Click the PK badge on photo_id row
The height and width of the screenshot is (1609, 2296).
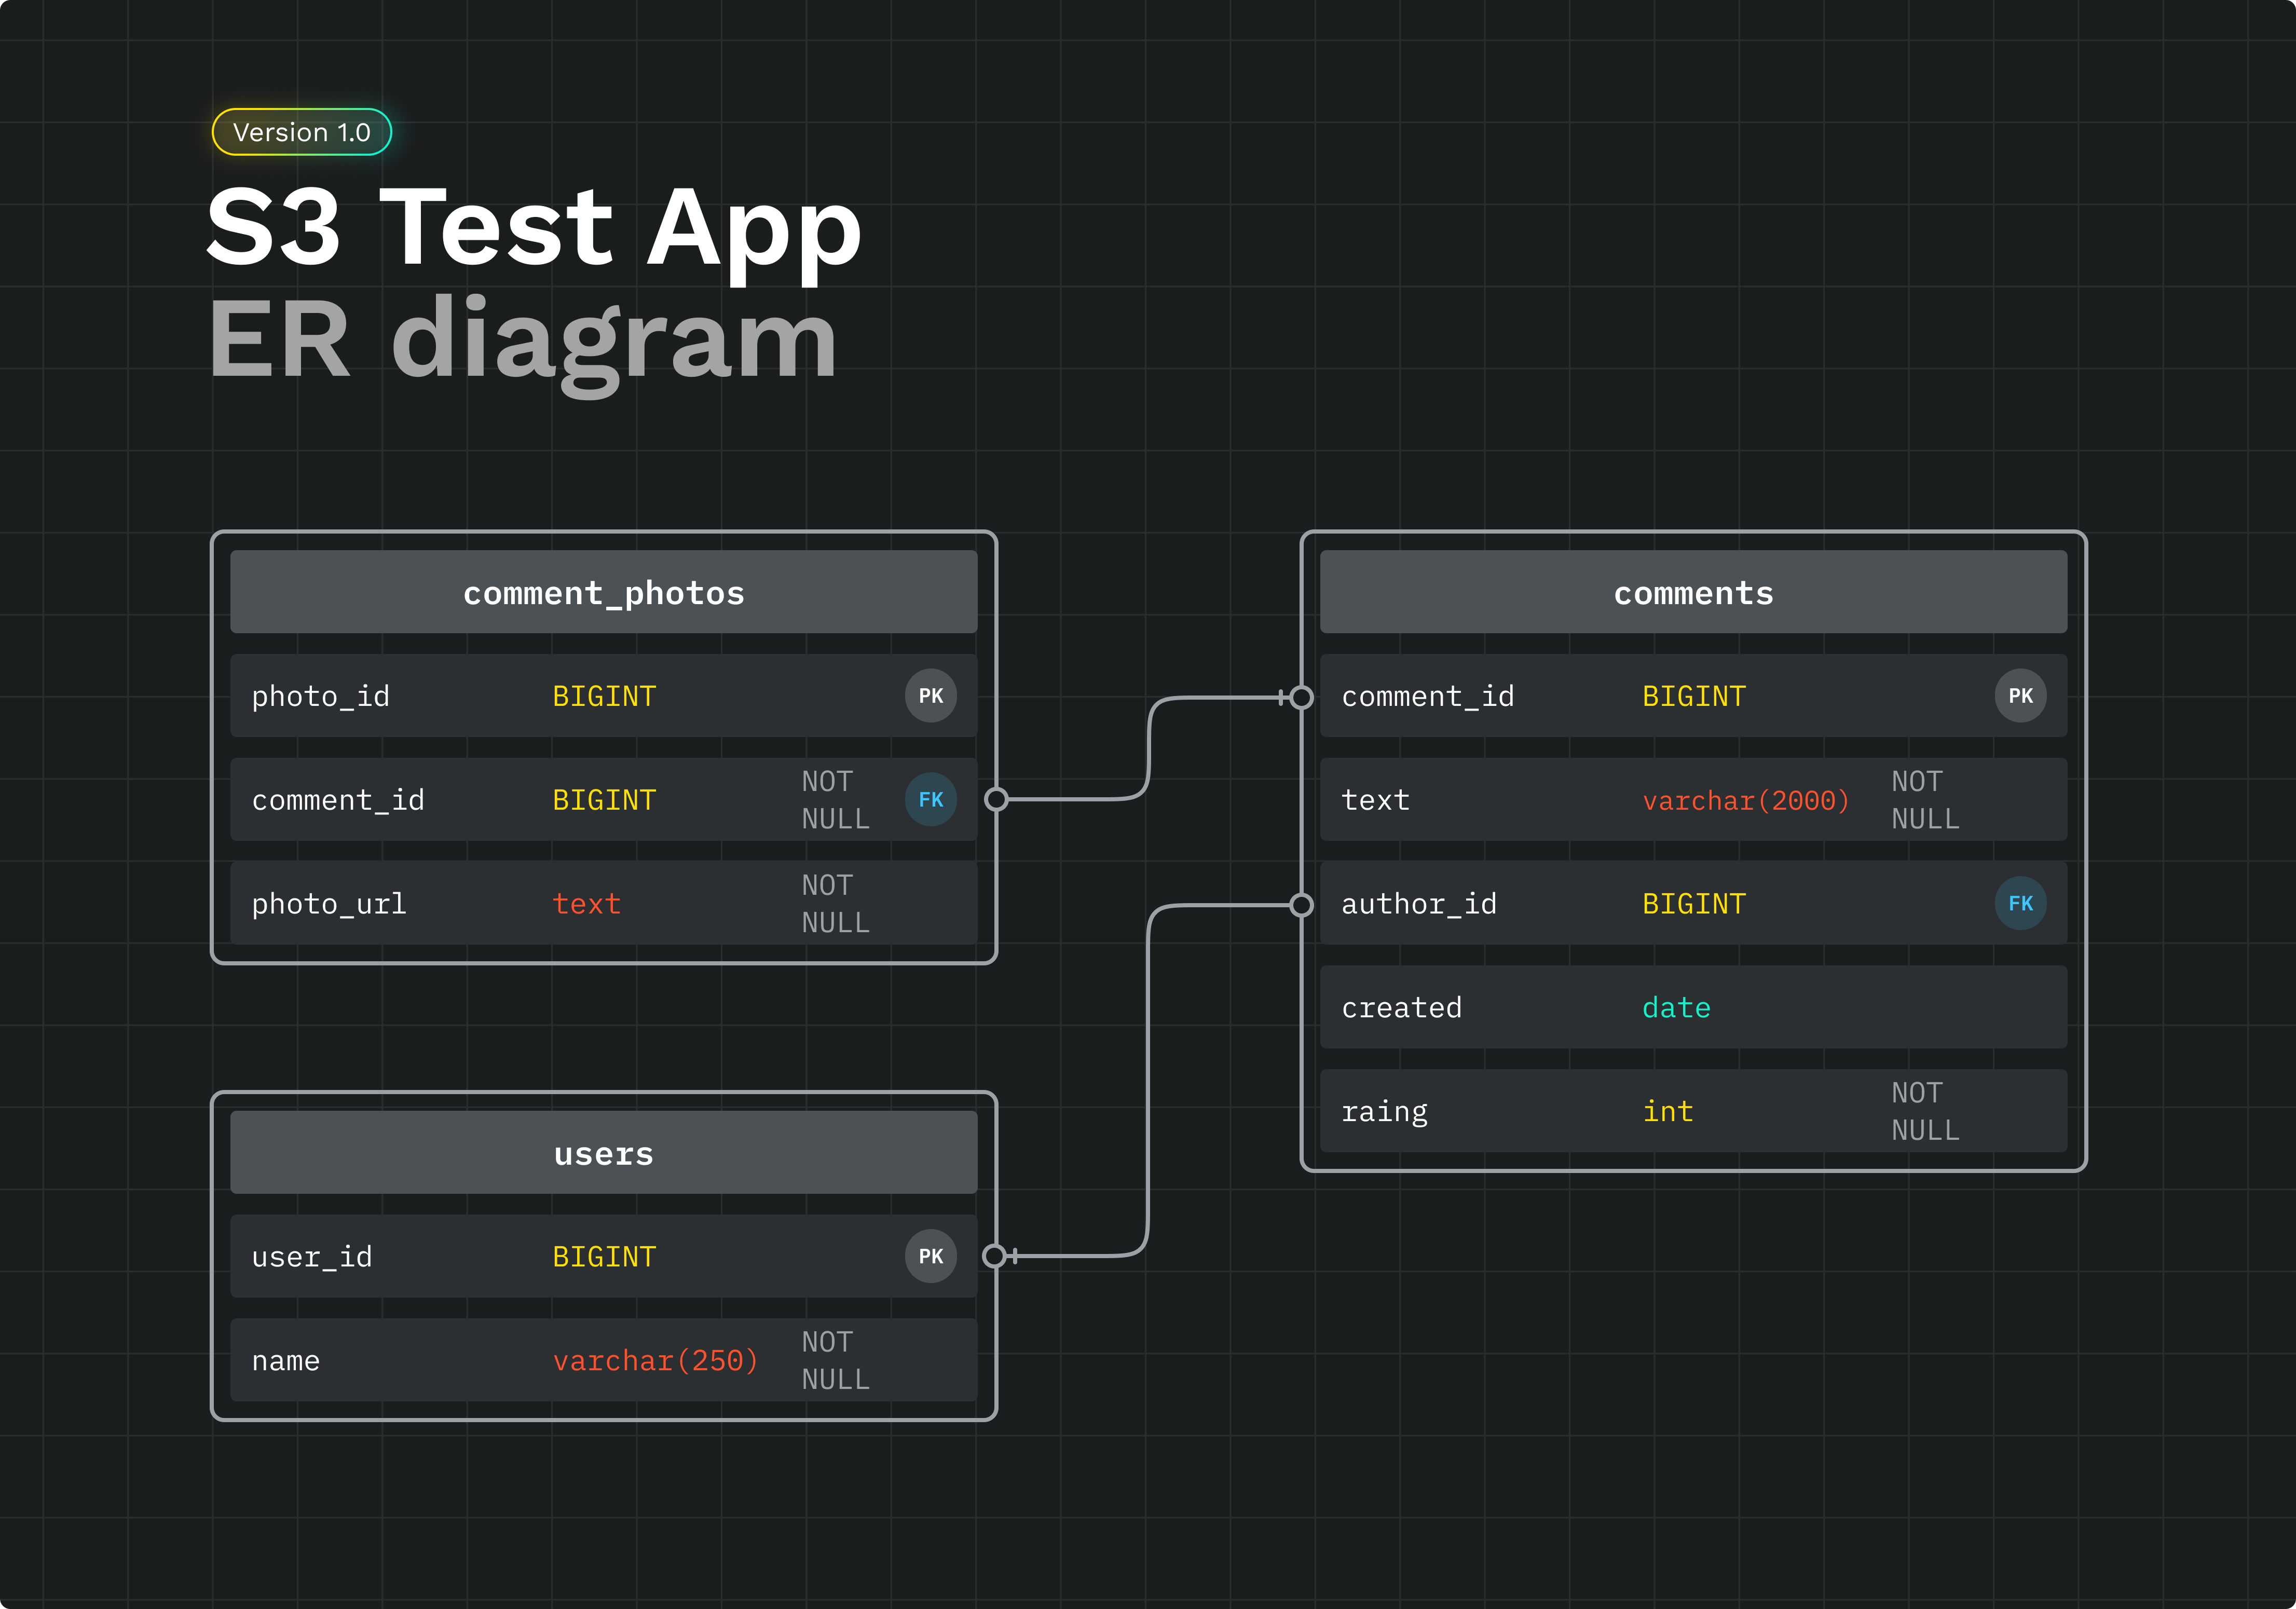pos(930,696)
